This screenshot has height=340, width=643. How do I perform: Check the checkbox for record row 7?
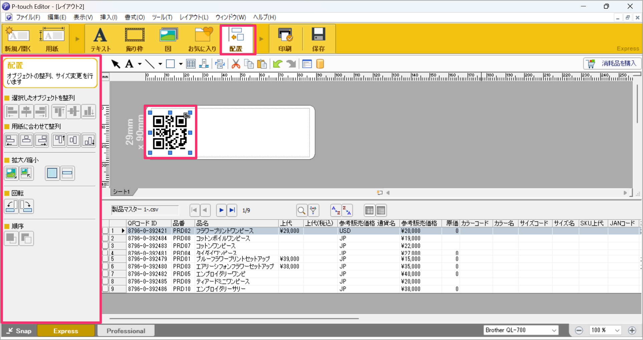(105, 274)
